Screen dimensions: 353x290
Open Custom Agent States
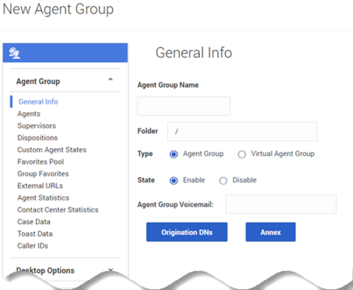pyautogui.click(x=52, y=150)
